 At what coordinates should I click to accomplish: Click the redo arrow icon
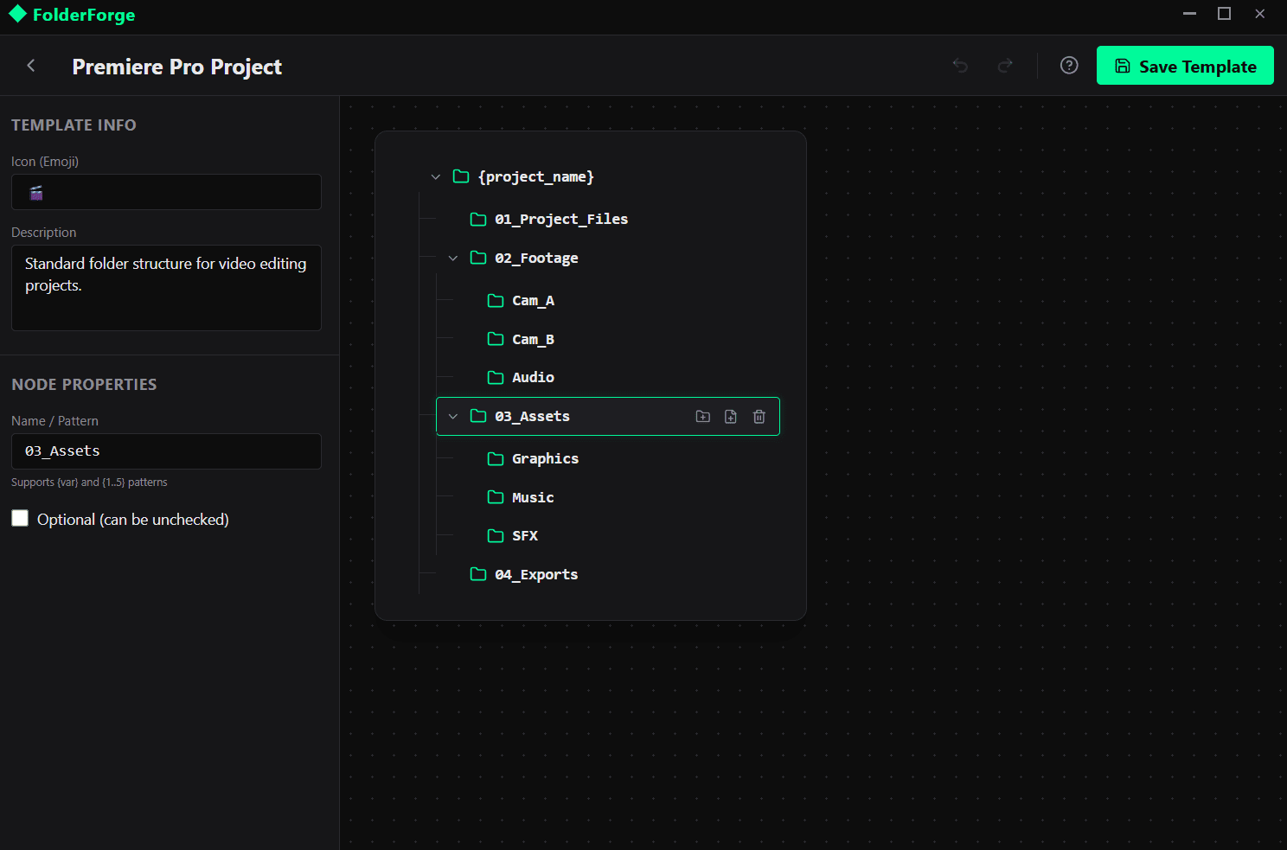(1005, 66)
